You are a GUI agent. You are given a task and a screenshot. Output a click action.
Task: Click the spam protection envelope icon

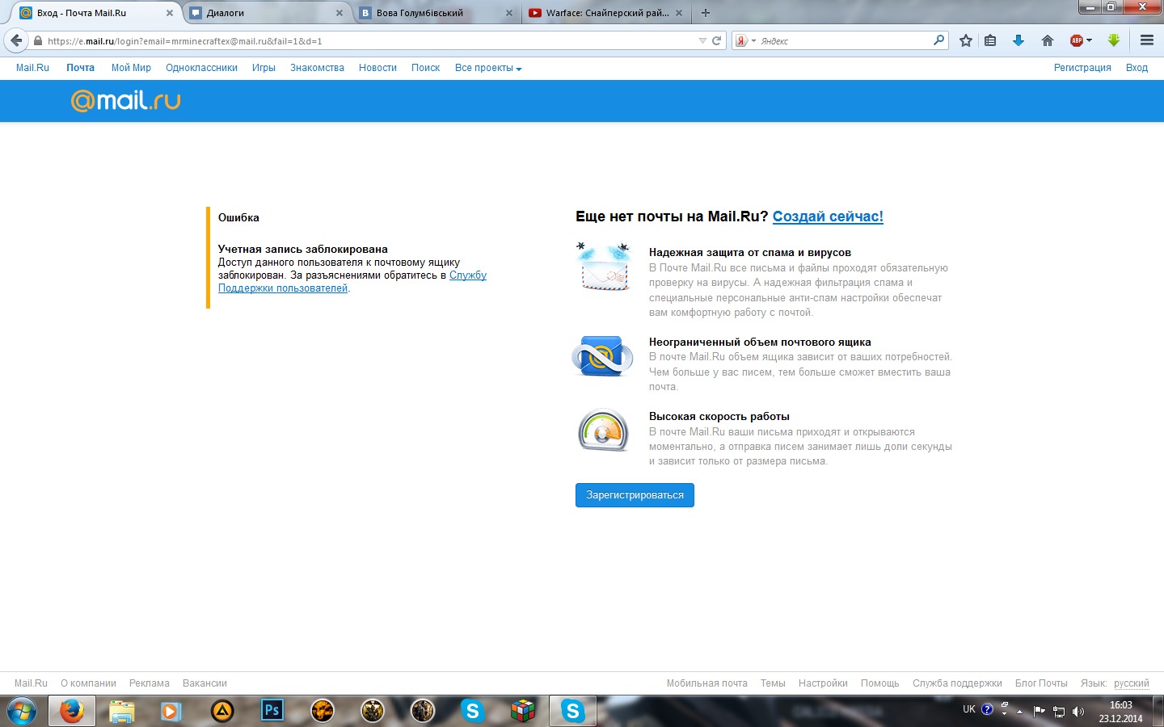tap(603, 267)
